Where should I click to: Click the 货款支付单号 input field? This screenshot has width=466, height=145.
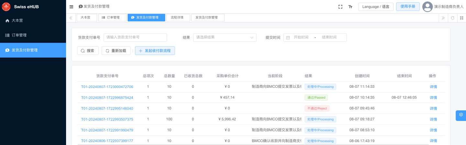135,38
